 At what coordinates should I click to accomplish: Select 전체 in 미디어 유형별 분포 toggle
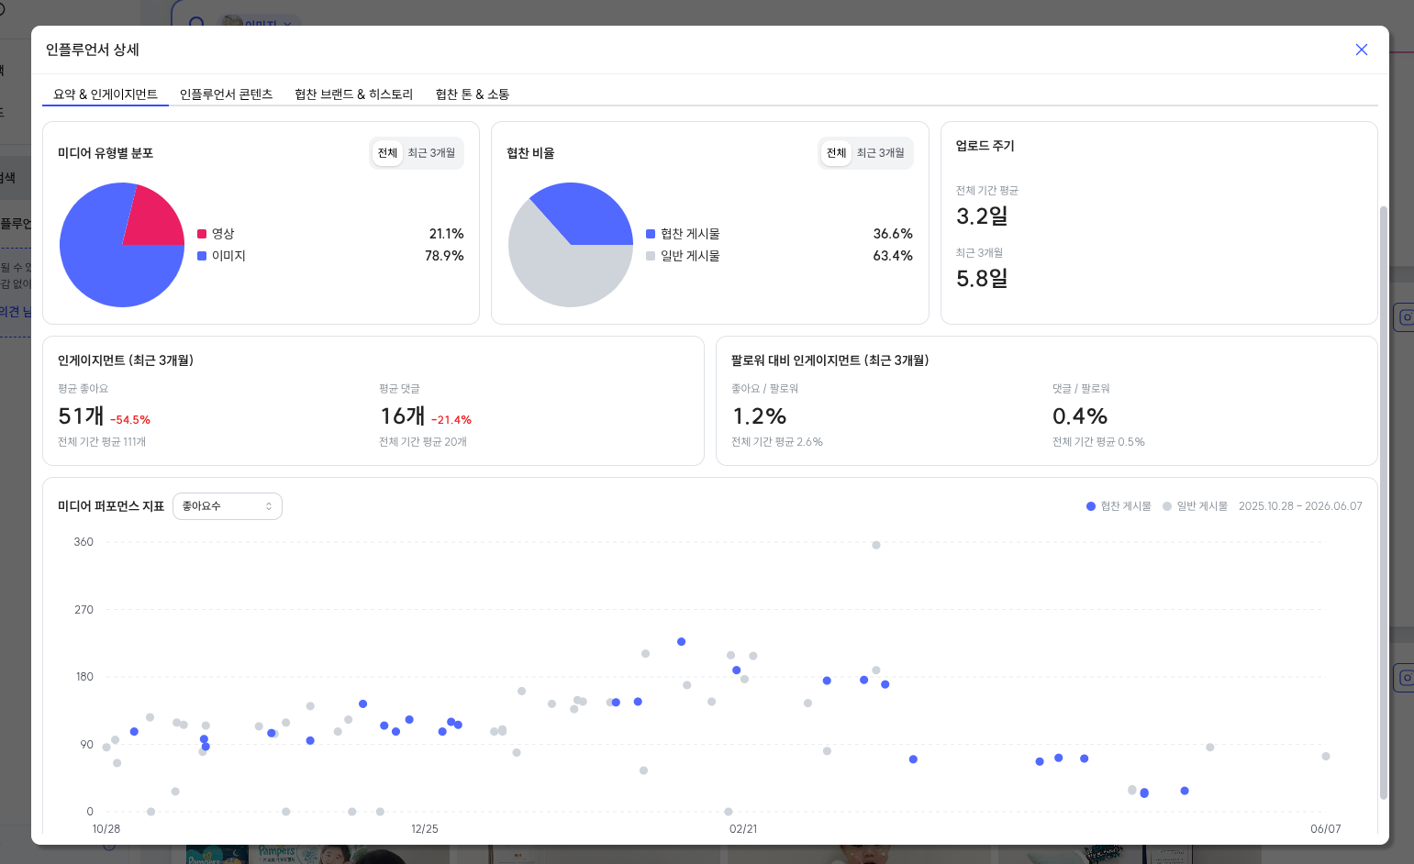388,153
